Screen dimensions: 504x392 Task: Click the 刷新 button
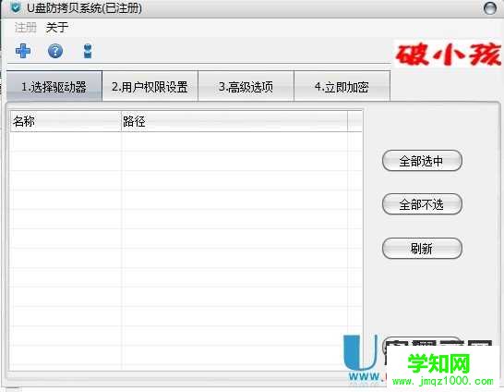pyautogui.click(x=422, y=248)
